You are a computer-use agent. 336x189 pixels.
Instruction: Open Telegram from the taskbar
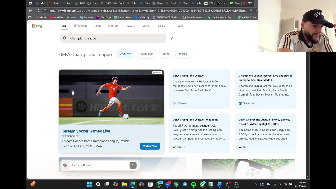pyautogui.click(x=185, y=184)
